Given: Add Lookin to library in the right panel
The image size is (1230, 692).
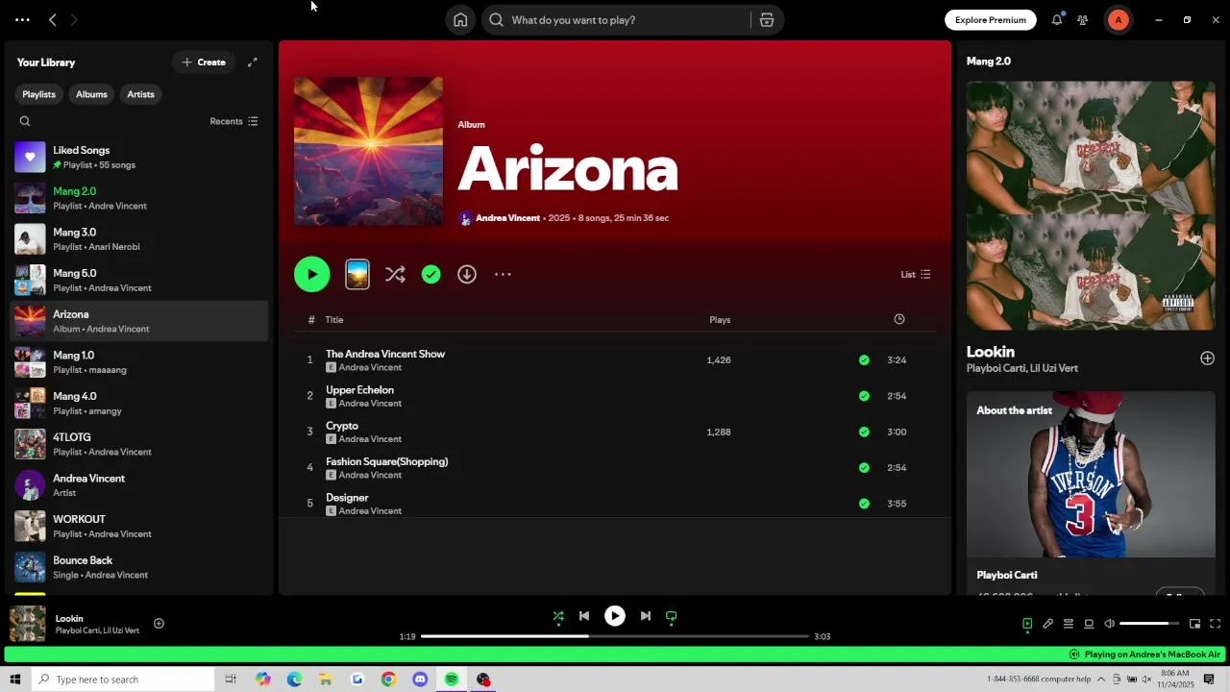Looking at the screenshot, I should pos(1207,358).
